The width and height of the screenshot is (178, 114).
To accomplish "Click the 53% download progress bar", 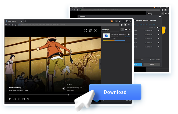I will [x=114, y=40].
